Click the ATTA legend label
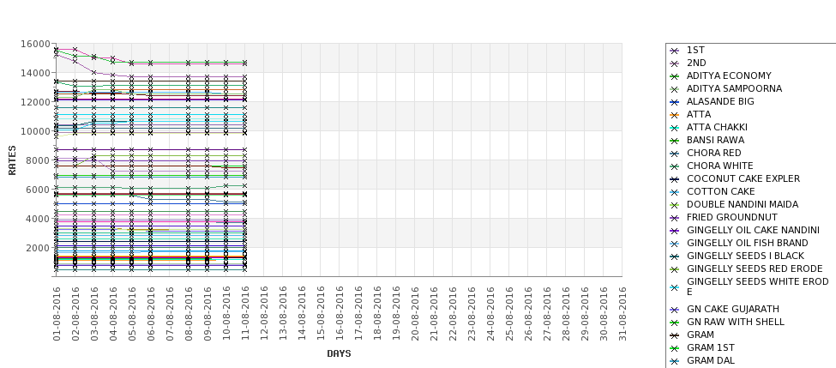Viewport: 836px width, 368px height. (x=699, y=114)
